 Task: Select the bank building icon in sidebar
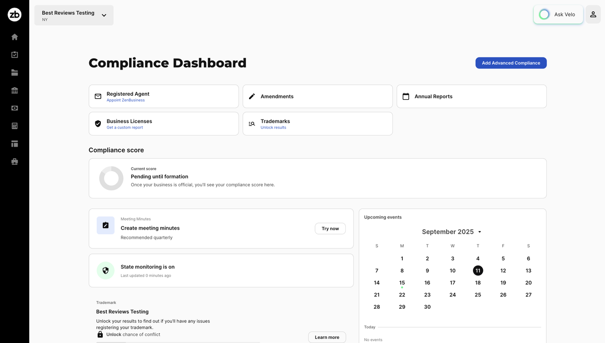[x=14, y=90]
